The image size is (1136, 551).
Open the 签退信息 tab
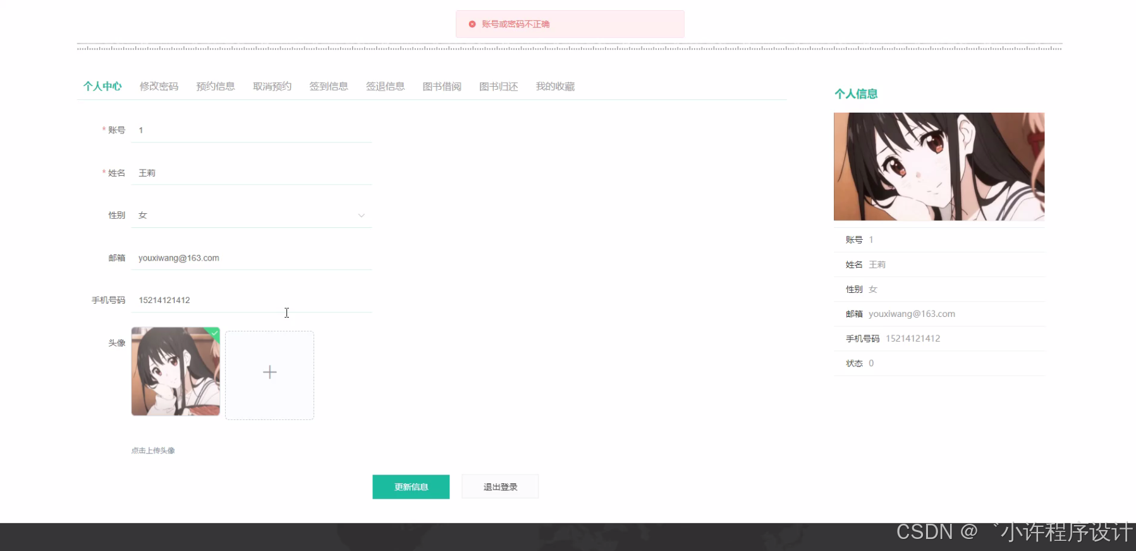pos(385,86)
